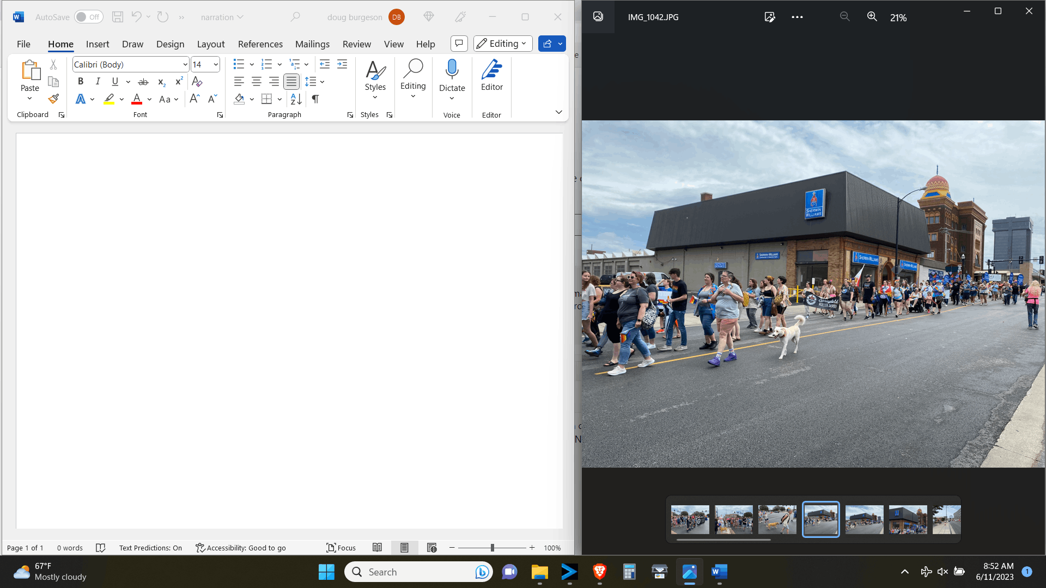Toggle Text Predictions in status bar
This screenshot has height=588, width=1046.
click(150, 548)
